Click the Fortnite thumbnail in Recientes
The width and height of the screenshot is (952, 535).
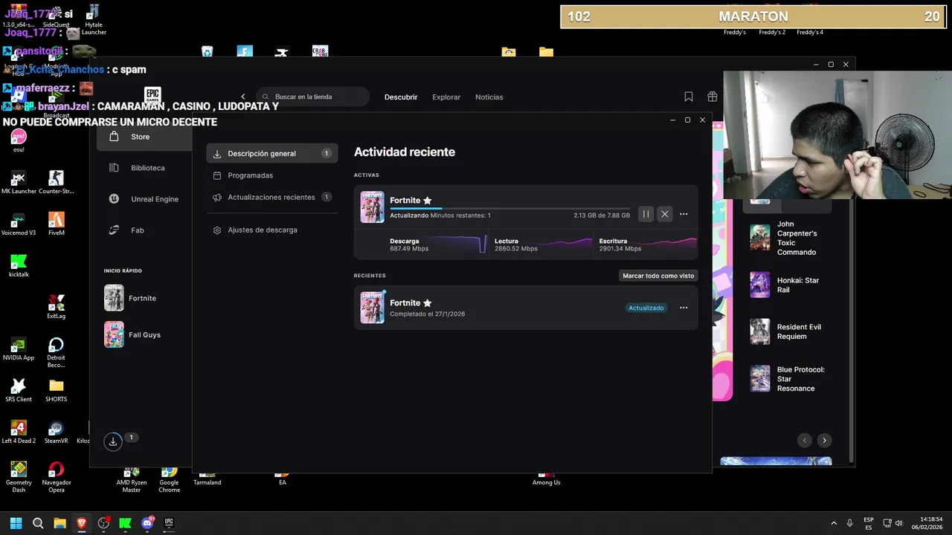pos(373,308)
